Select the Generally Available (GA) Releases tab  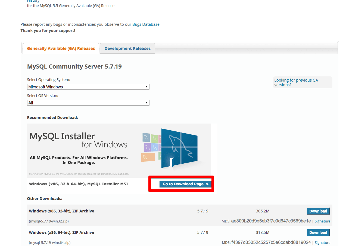click(x=61, y=48)
